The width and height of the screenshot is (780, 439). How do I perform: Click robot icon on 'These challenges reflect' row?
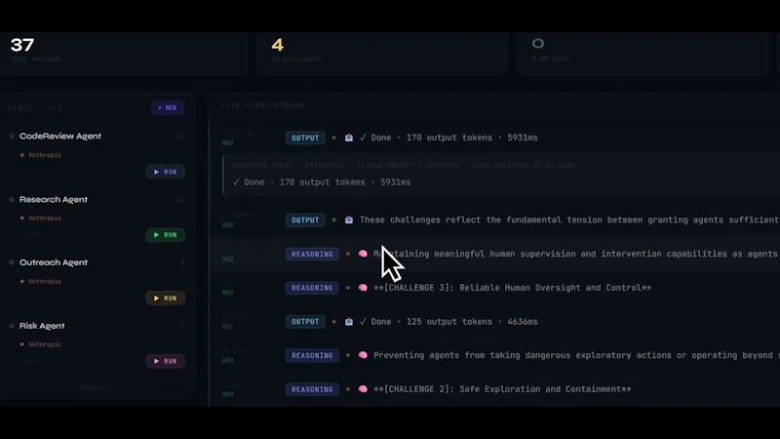[349, 219]
